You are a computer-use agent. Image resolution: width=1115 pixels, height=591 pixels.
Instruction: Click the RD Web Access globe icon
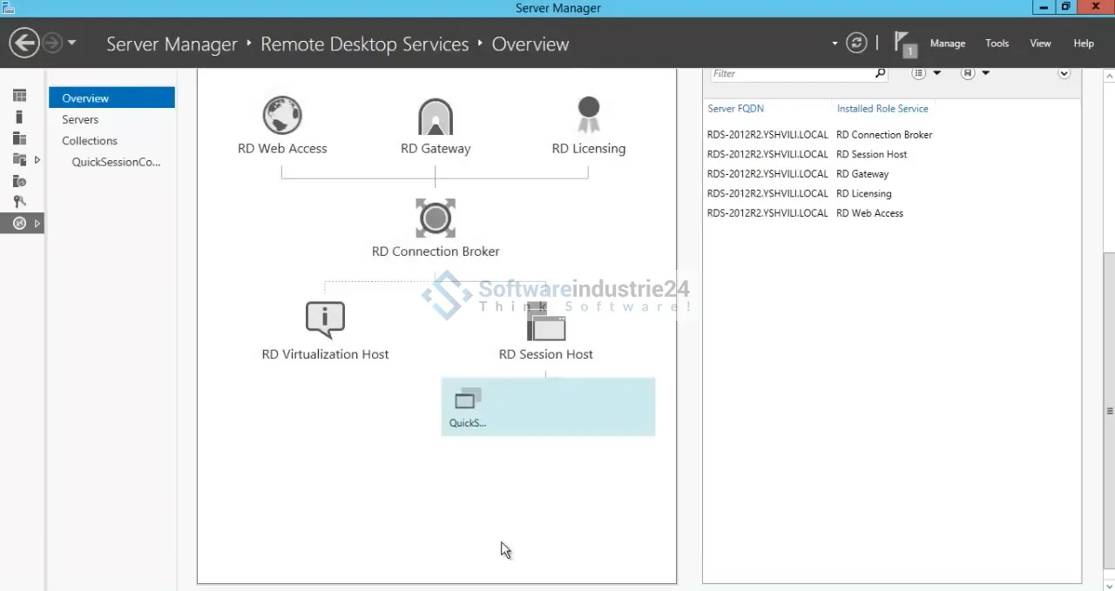pos(282,115)
